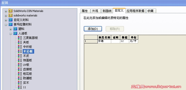Switch to the 属性 tab
Viewport: 186px width, 90px height.
tap(85, 11)
